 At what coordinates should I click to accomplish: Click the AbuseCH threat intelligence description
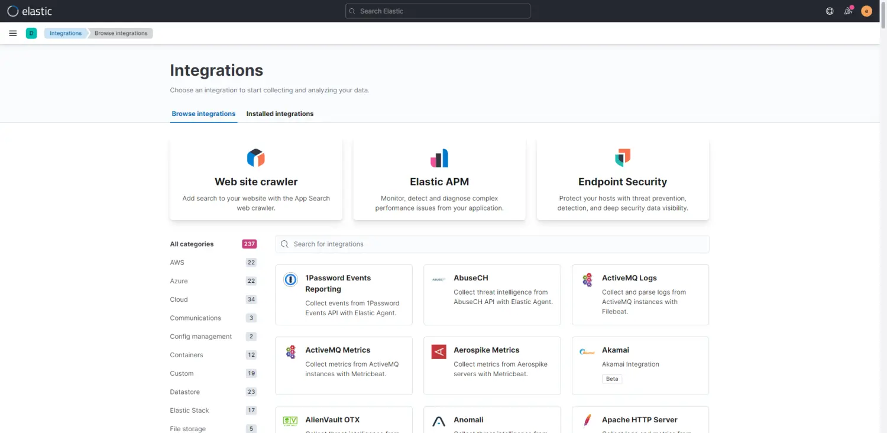[503, 297]
